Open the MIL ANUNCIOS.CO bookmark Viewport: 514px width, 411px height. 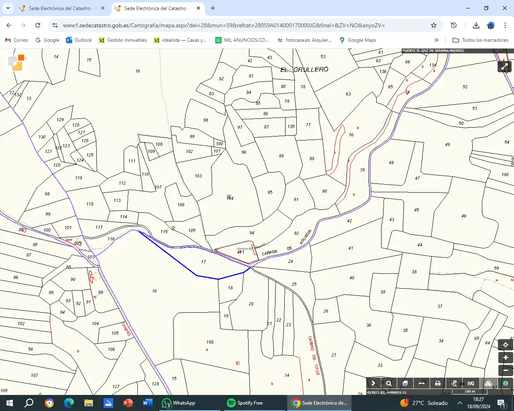coord(242,40)
